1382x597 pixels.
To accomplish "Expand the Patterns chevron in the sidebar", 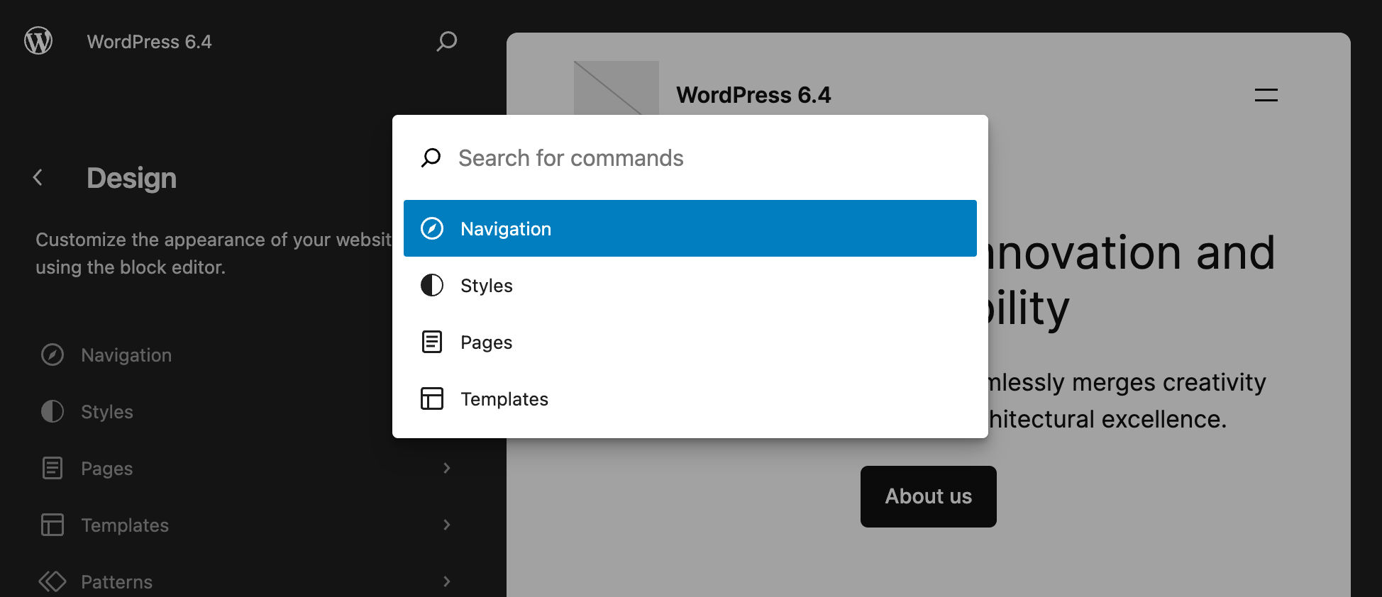I will coord(447,581).
